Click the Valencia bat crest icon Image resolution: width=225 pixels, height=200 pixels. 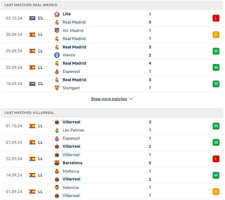click(57, 187)
